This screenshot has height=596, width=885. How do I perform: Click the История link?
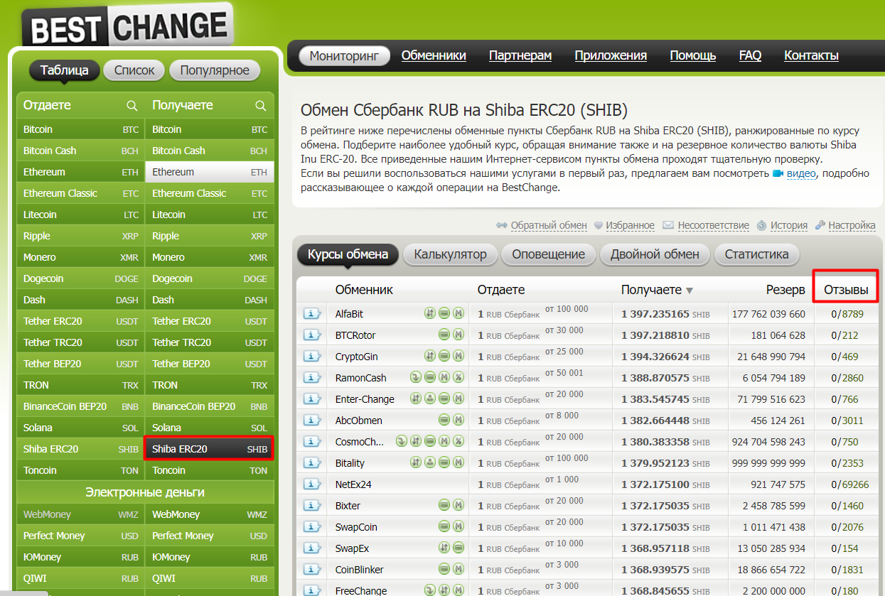(x=788, y=225)
